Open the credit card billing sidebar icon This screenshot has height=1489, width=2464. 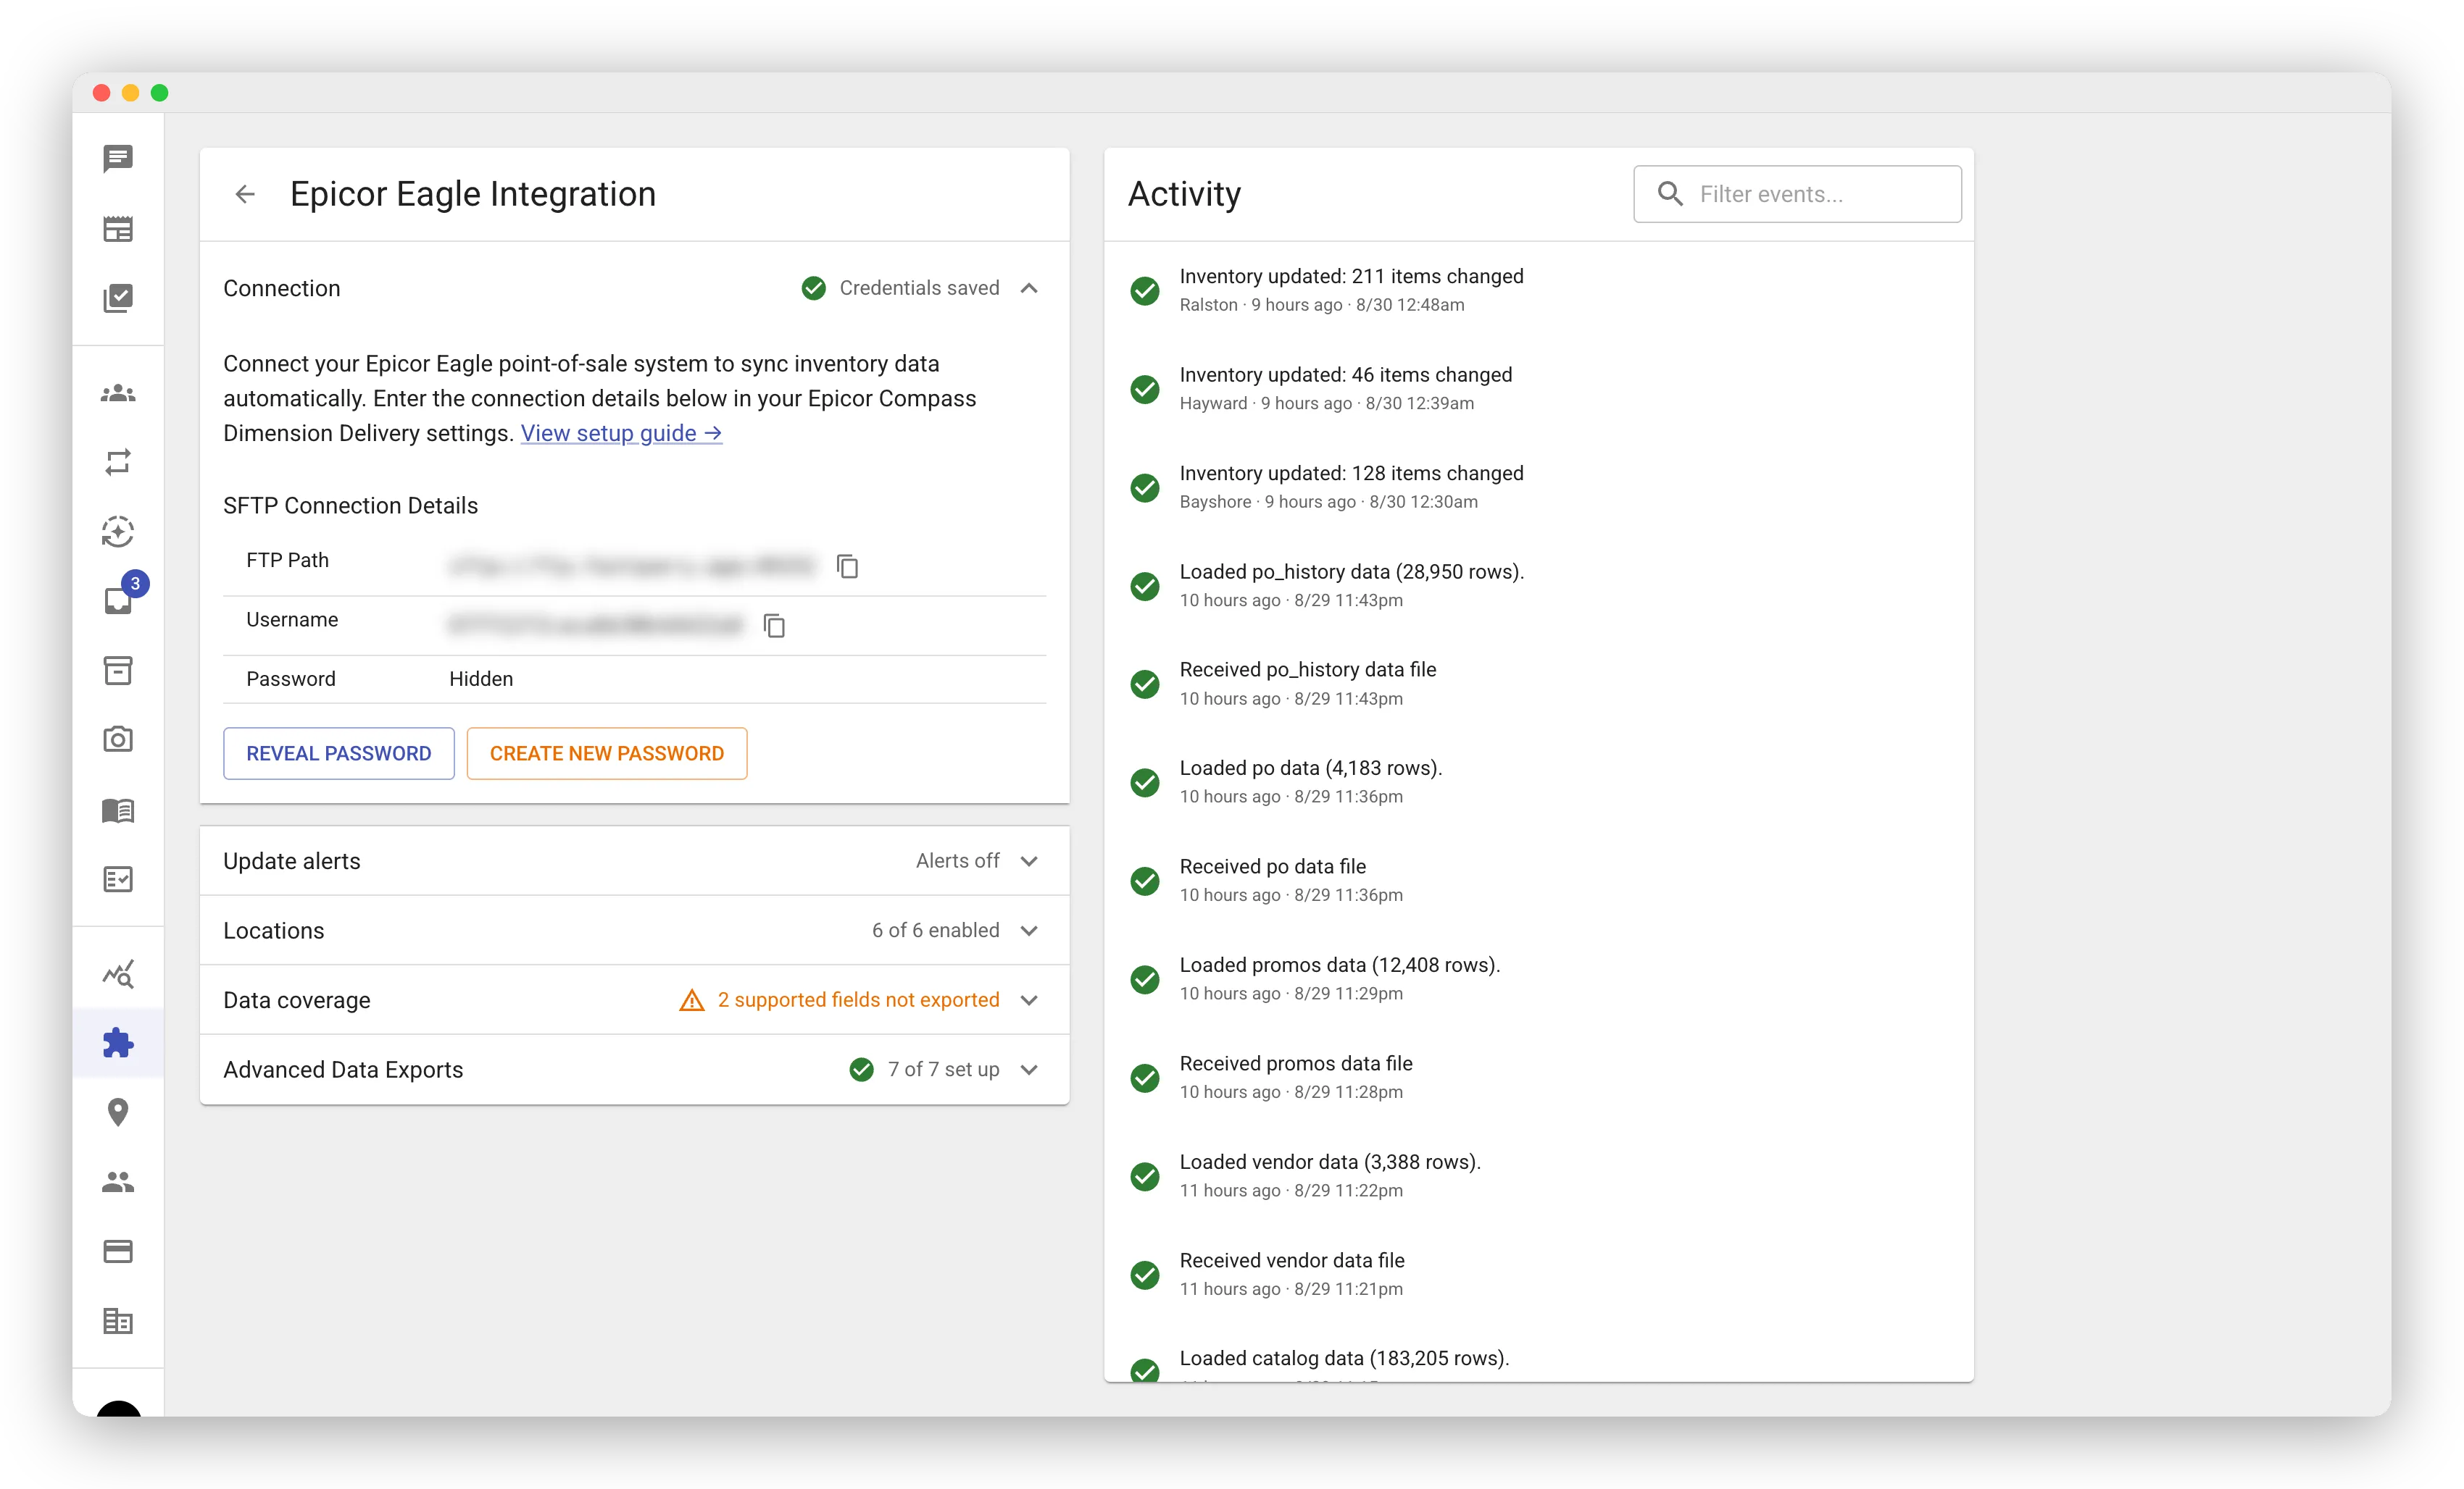(x=118, y=1251)
